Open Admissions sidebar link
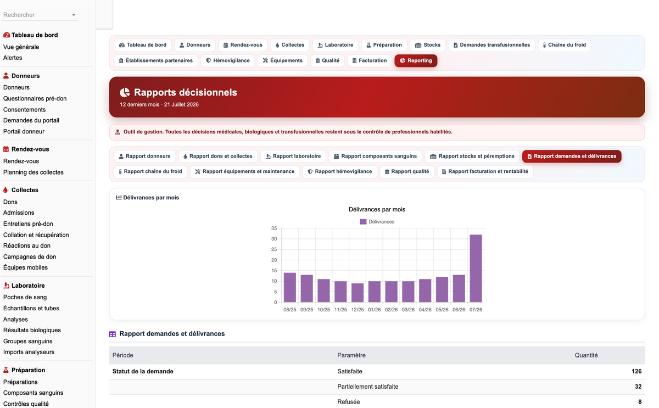The image size is (659, 408). (x=19, y=213)
